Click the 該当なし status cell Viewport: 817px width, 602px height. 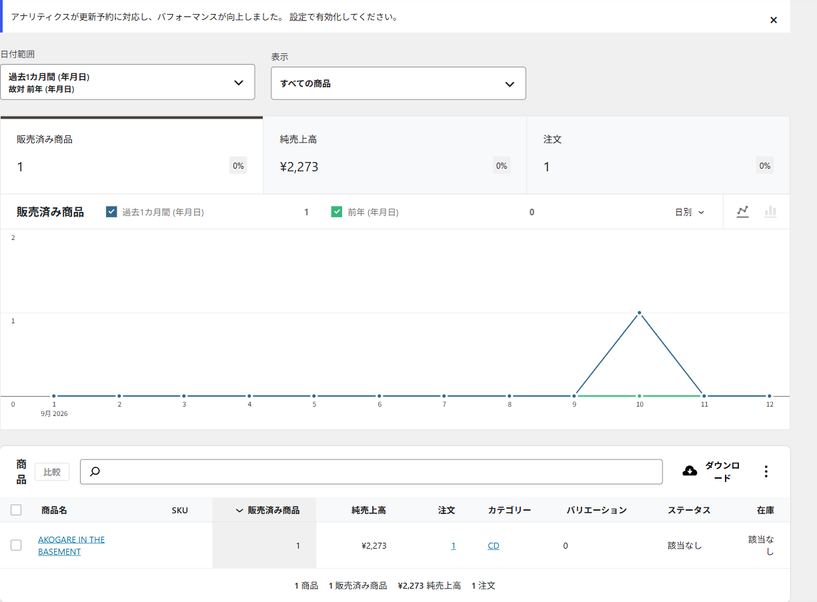point(685,545)
